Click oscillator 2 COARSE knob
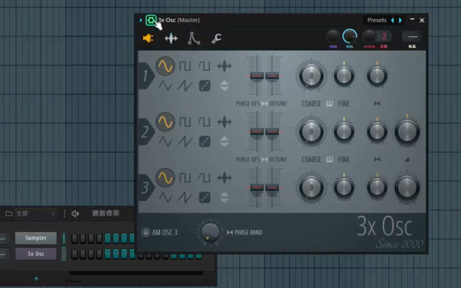The width and height of the screenshot is (461, 288). (x=311, y=132)
